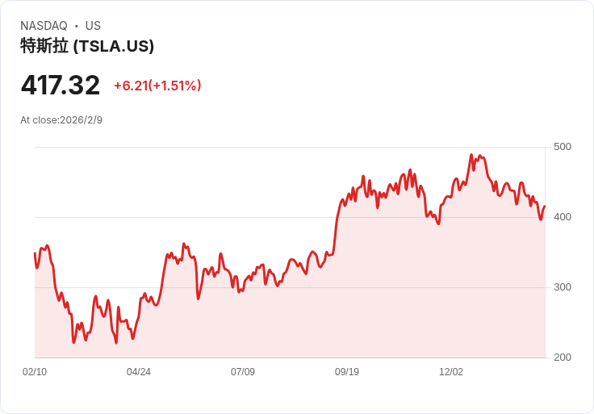Click the leftmost start of the price line
594x414 pixels.
pos(35,253)
